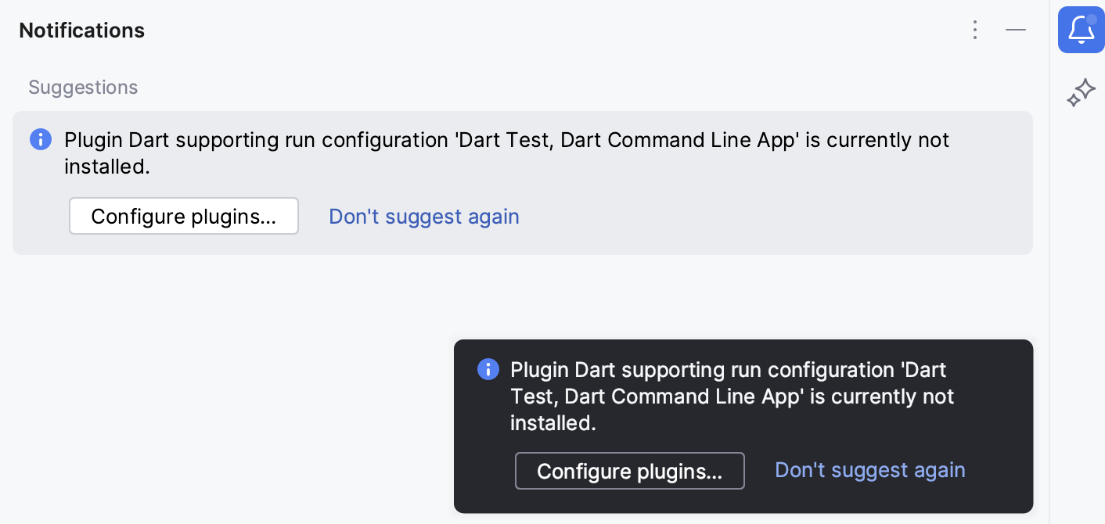Viewport: 1105px width, 524px height.
Task: Hide the Notifications panel with the dash icon
Action: coord(1016,30)
